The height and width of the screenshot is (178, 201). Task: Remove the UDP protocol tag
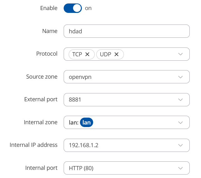116,54
